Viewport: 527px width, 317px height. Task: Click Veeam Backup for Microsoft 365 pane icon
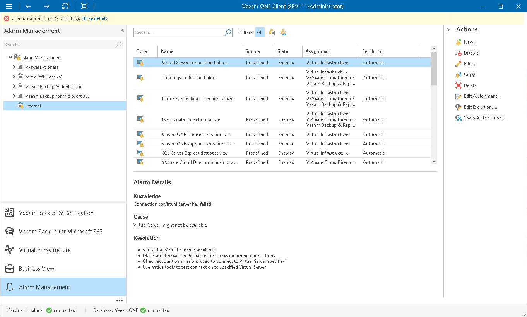(x=10, y=232)
